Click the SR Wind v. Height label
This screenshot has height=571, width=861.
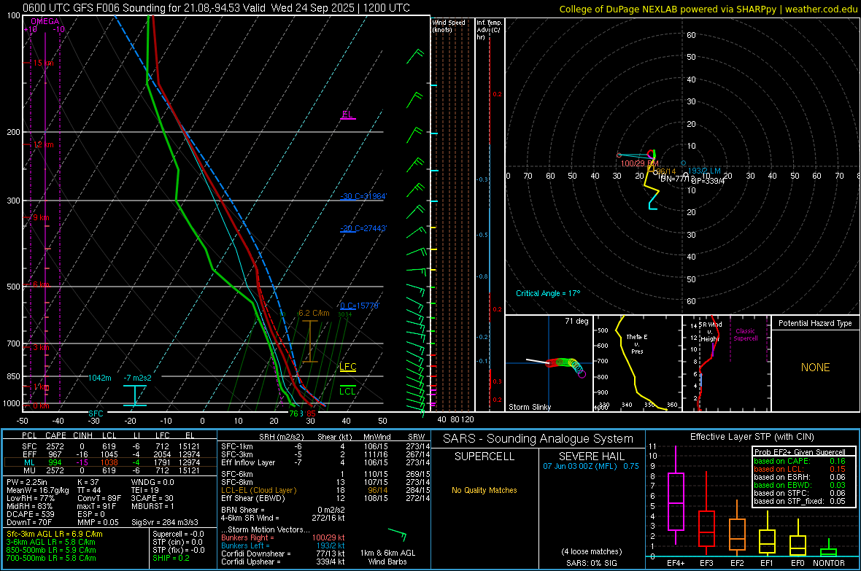(x=709, y=332)
